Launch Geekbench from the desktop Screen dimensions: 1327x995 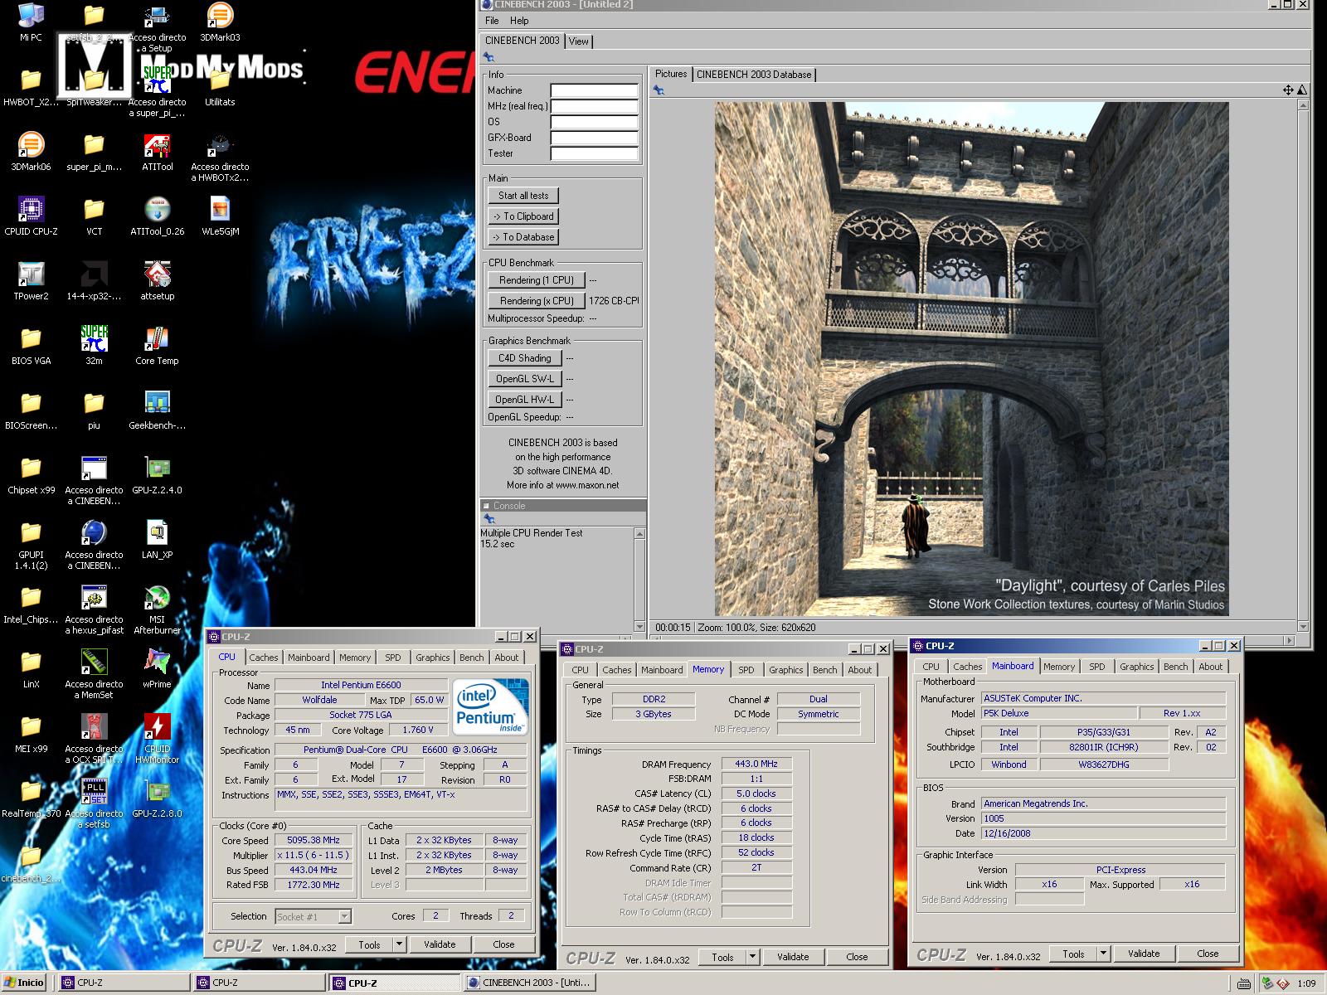point(157,410)
